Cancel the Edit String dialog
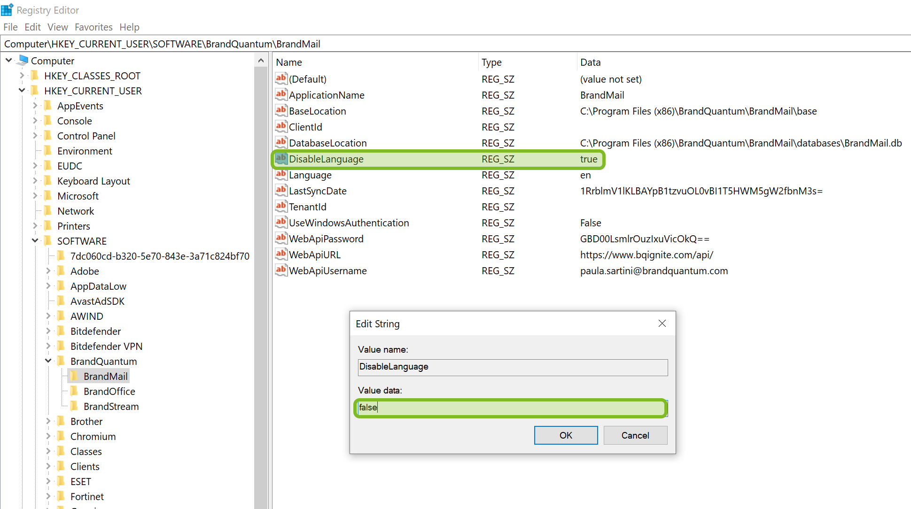This screenshot has width=911, height=509. [635, 435]
